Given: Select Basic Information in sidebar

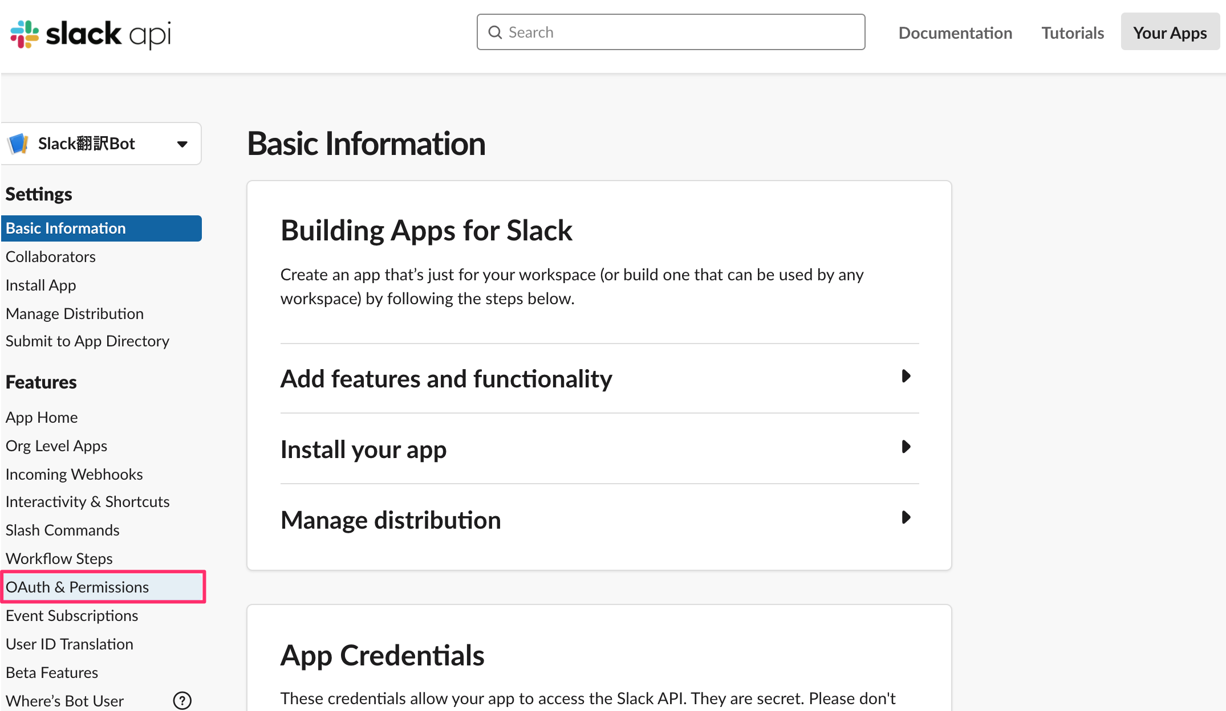Looking at the screenshot, I should coord(66,228).
